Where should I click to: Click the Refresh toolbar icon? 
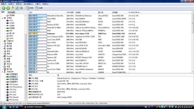(x=17, y=8)
